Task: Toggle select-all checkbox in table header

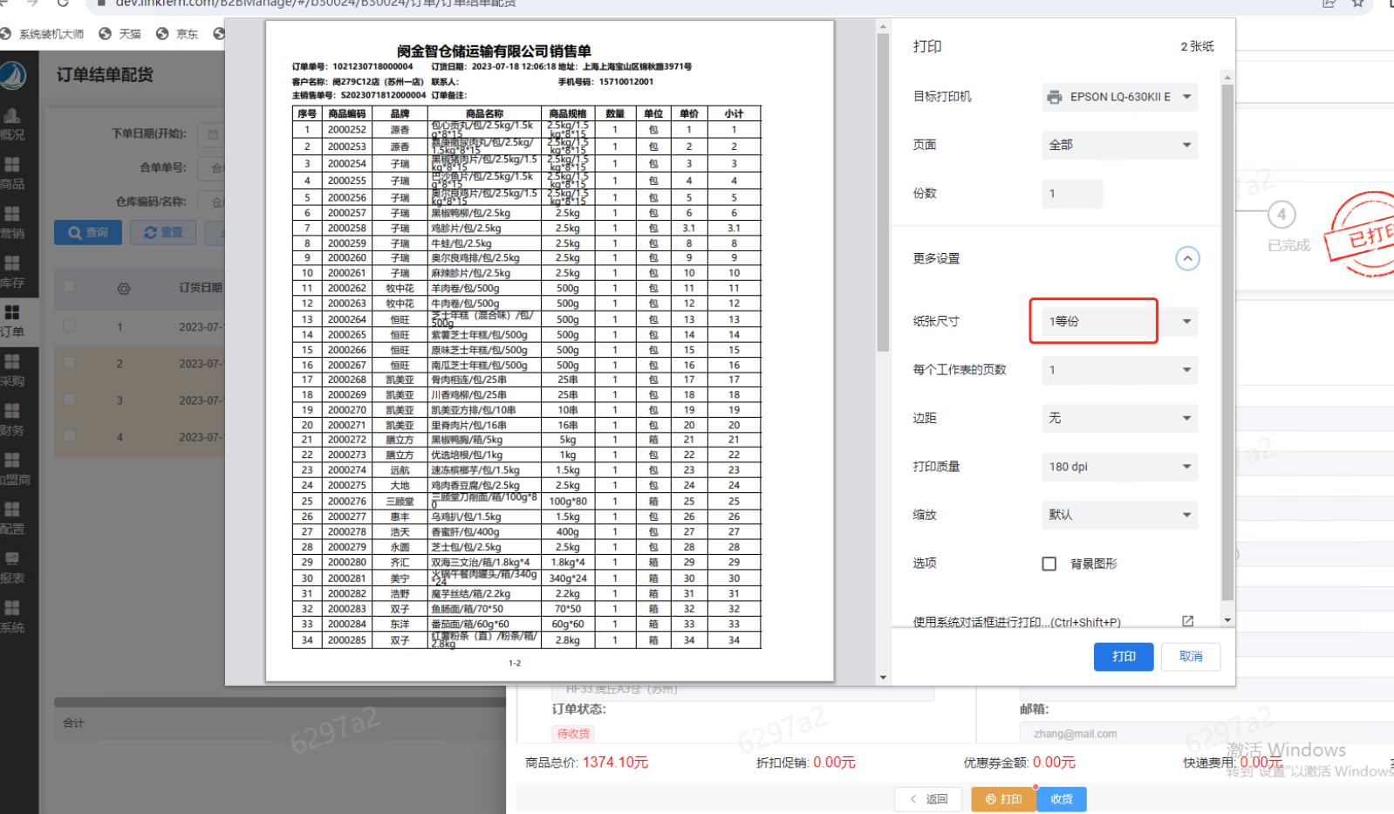Action: tap(69, 286)
